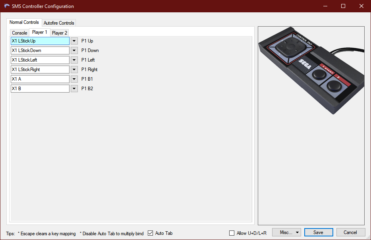Maximize the SMS Controller Configuration window
Screen dimensions: 371x240
click(x=343, y=6)
